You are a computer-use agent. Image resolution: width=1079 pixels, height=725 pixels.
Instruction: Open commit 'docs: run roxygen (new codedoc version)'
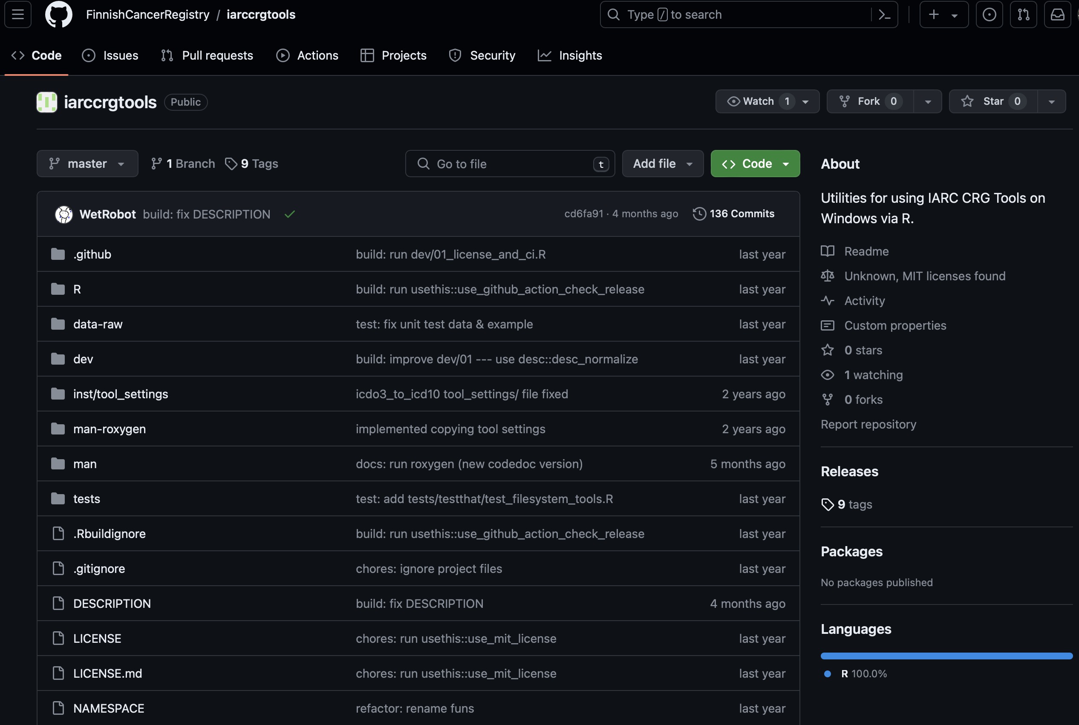(x=469, y=464)
